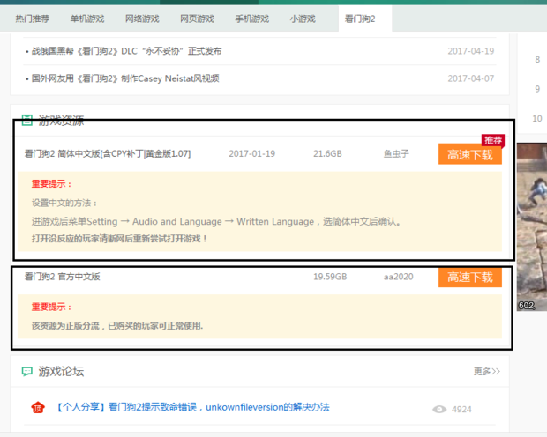Click the view count 4924

pyautogui.click(x=461, y=409)
